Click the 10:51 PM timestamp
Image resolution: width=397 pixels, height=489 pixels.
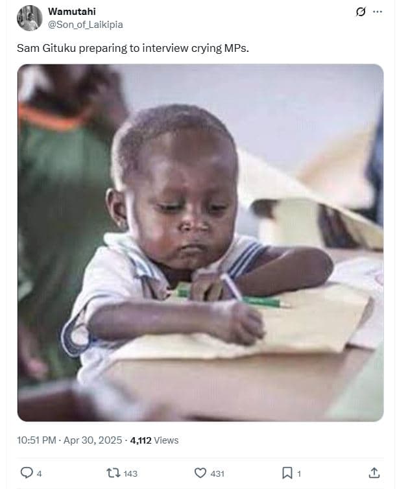pos(36,440)
